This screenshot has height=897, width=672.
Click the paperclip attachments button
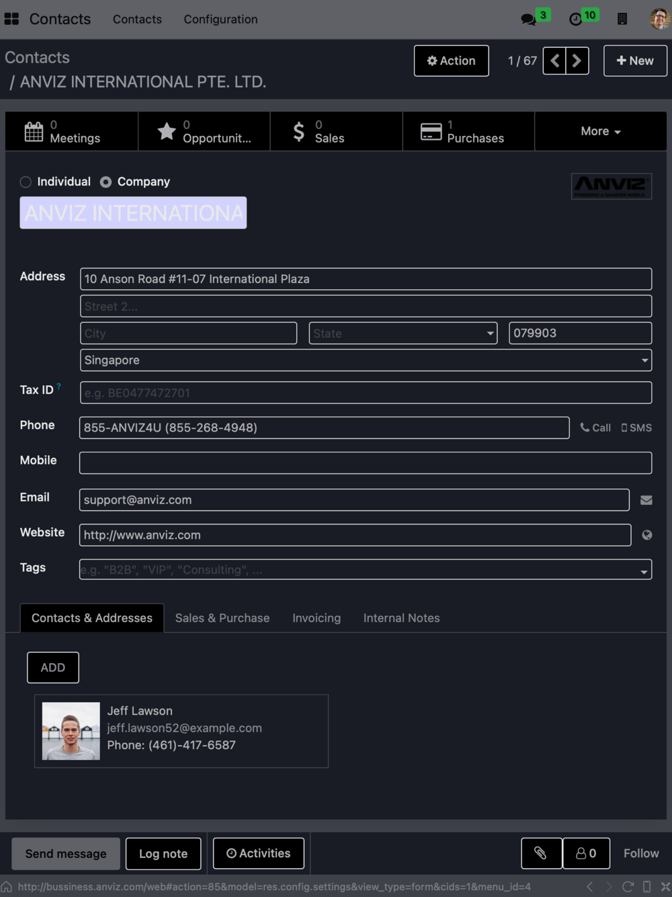(541, 853)
